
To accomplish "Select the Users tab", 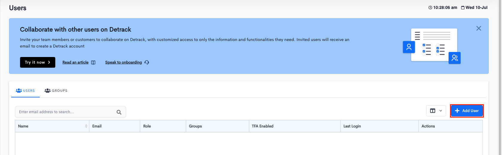I will click(25, 91).
